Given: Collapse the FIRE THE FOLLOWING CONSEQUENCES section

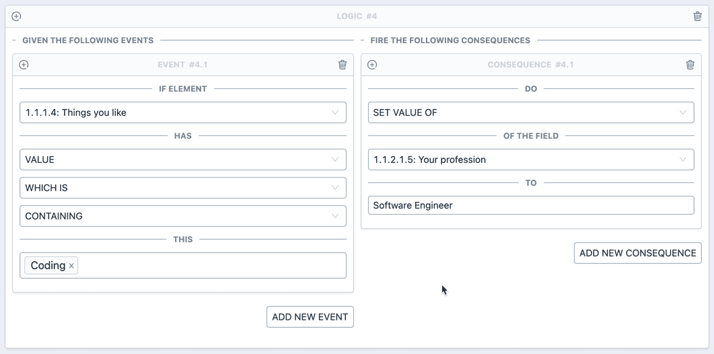Looking at the screenshot, I should [363, 40].
